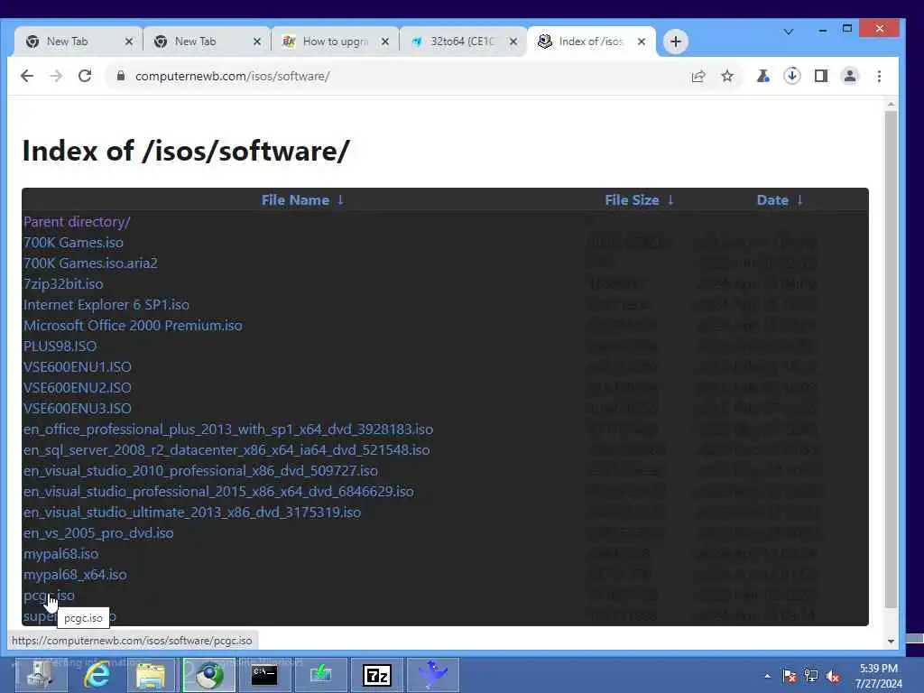Open the Parent directory link

point(77,222)
